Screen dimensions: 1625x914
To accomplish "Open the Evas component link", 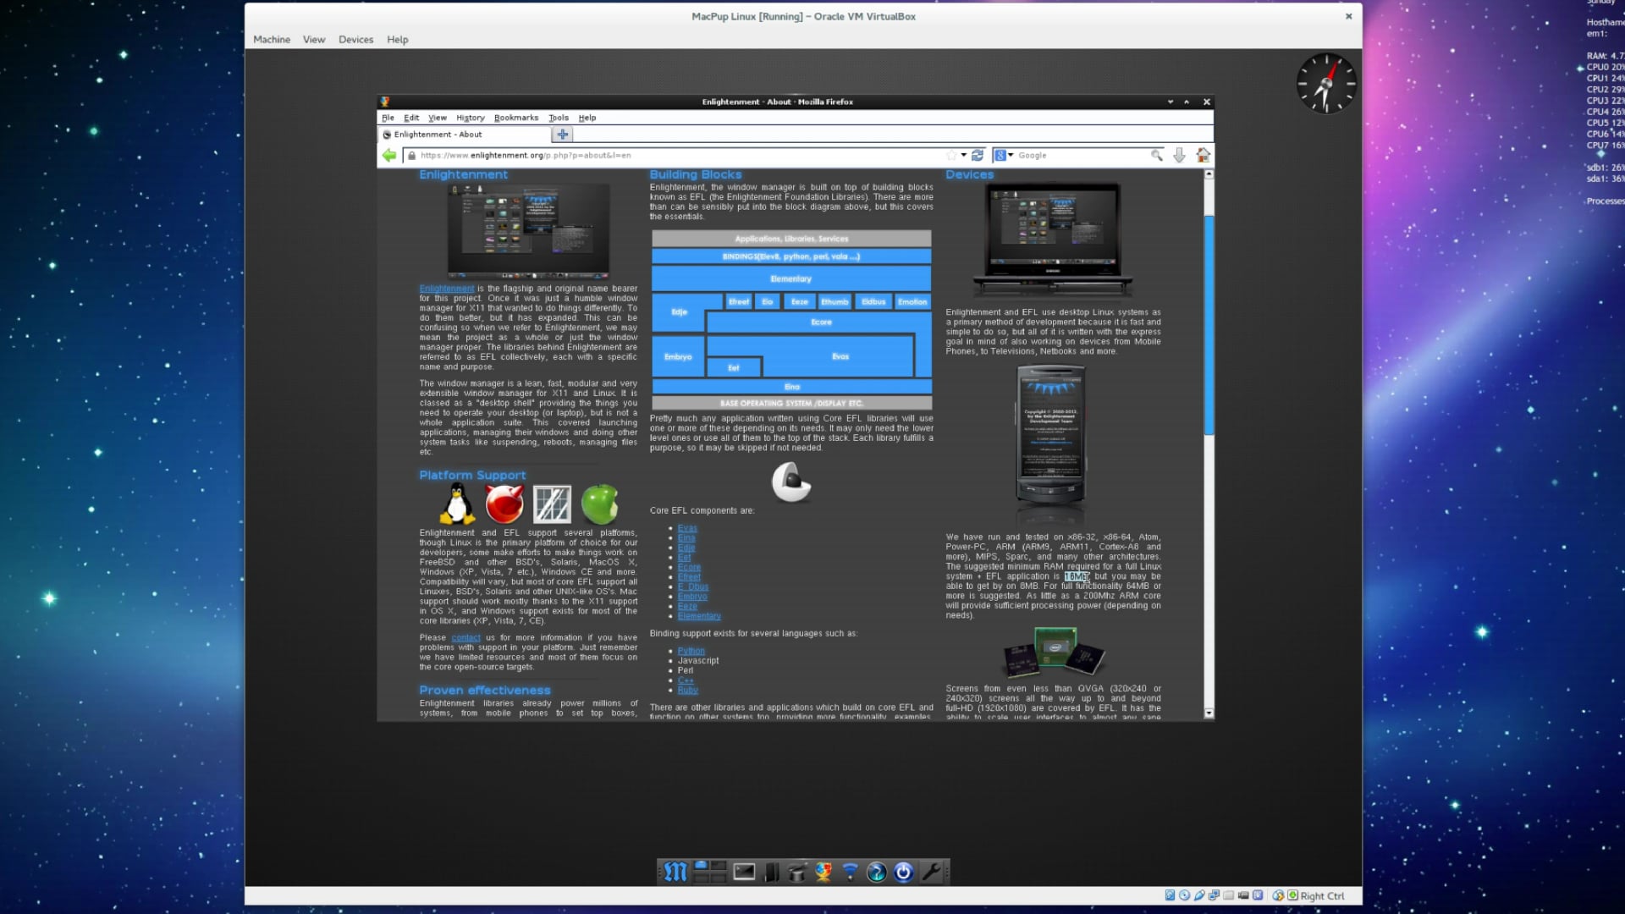I will coord(687,529).
